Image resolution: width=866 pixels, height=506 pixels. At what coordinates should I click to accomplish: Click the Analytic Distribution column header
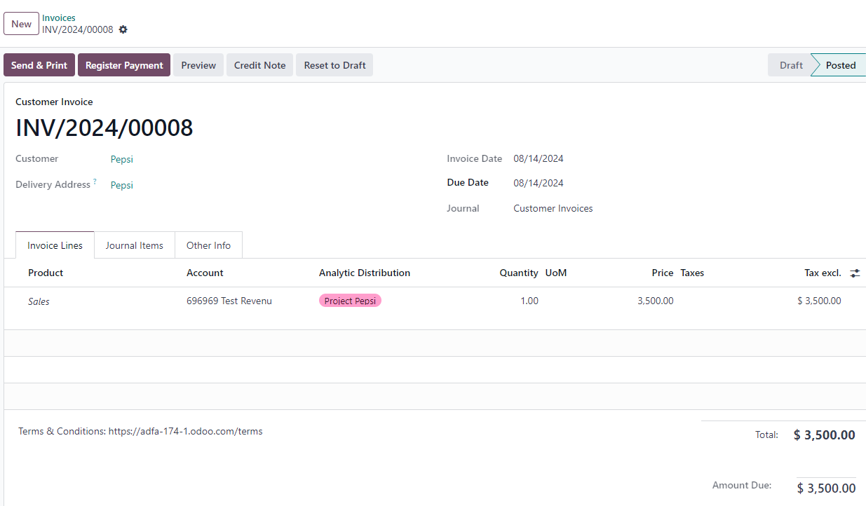pyautogui.click(x=365, y=273)
